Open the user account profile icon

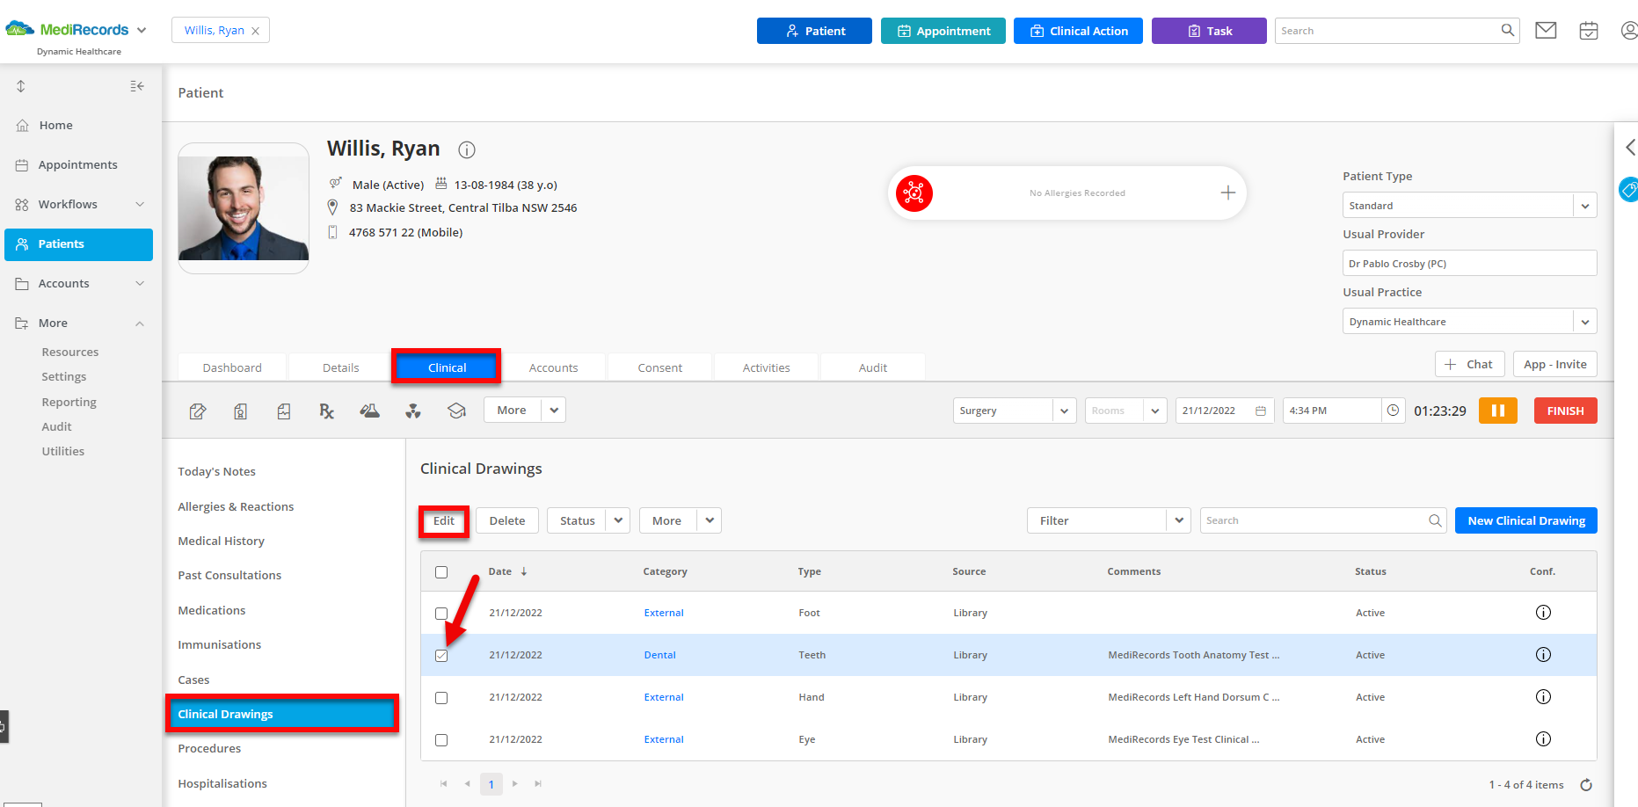(1628, 30)
